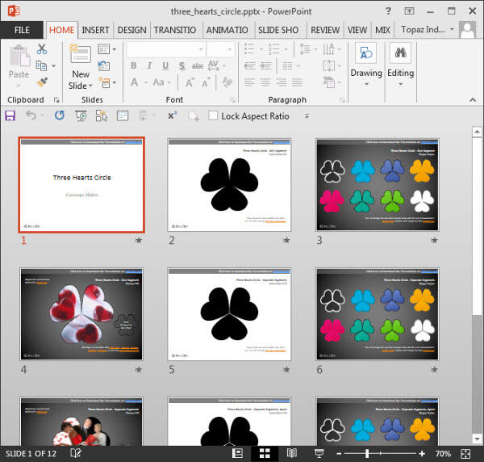Viewport: 484px width, 462px height.
Task: Start Slide Show from the status bar icon
Action: 319,454
